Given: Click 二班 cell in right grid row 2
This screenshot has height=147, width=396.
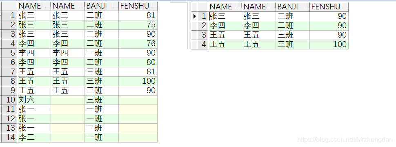Looking at the screenshot, I should [293, 26].
